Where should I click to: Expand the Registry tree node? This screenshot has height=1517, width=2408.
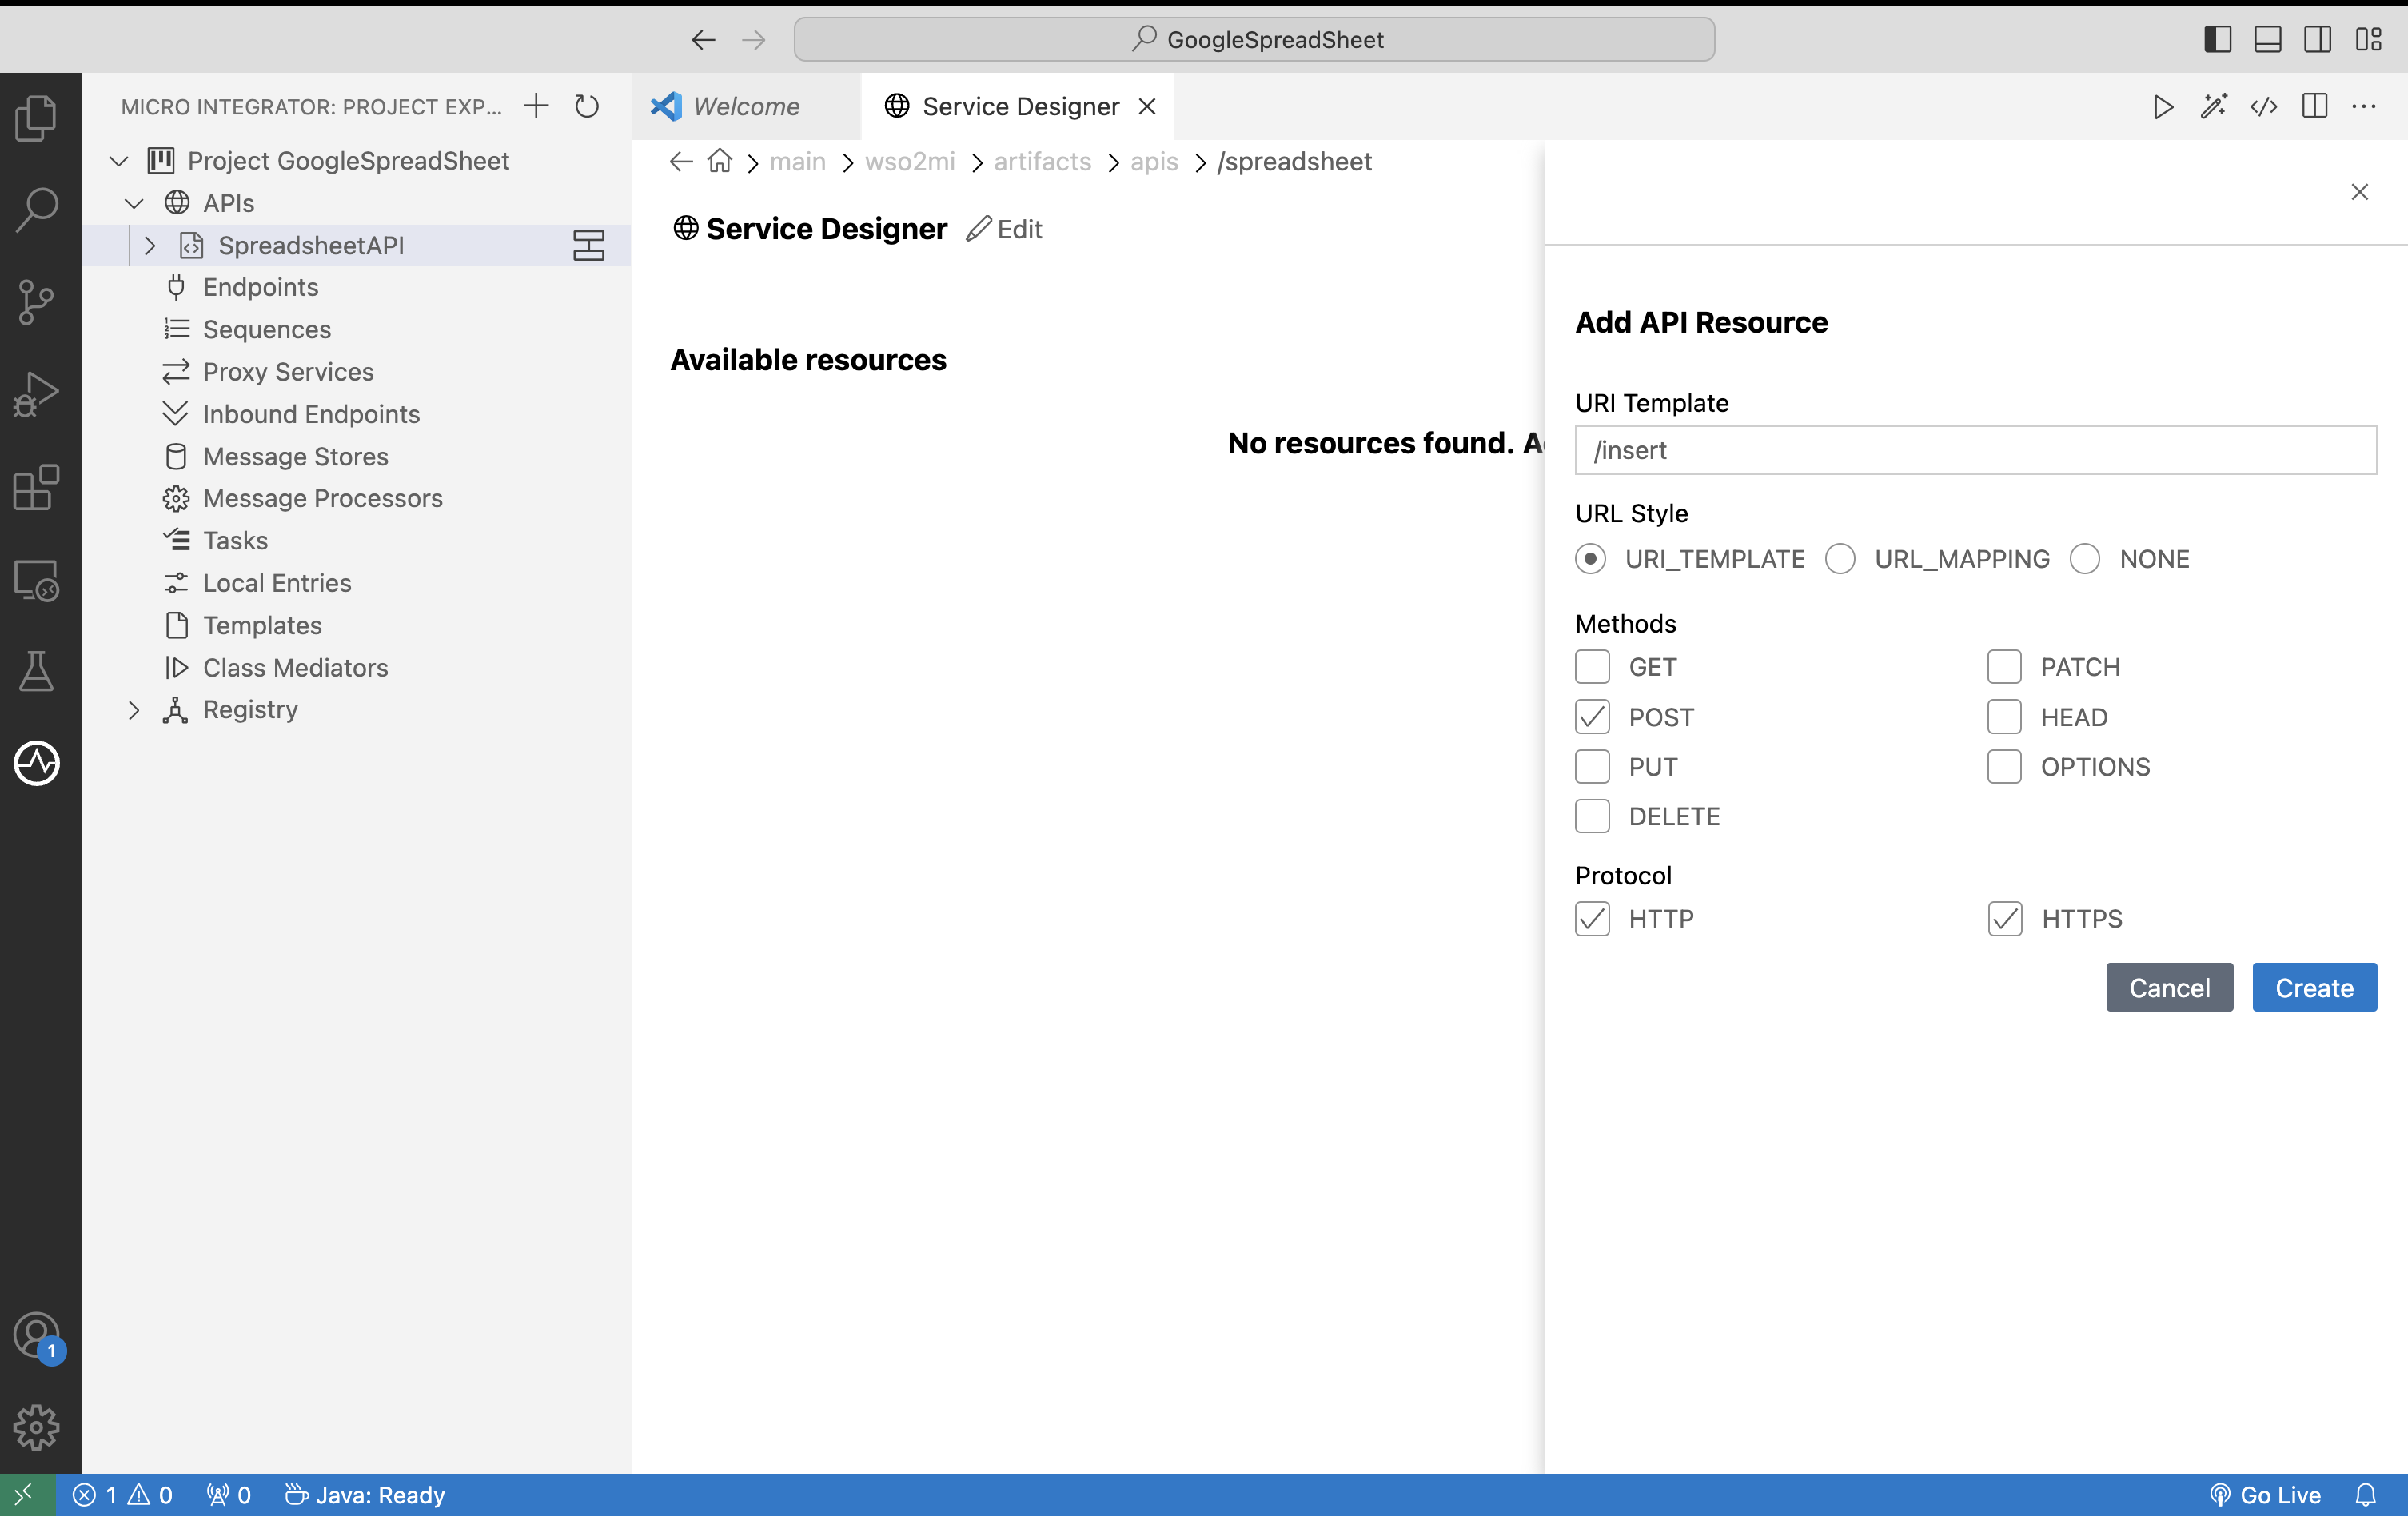click(x=134, y=710)
